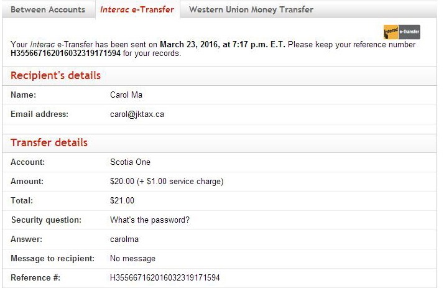Click the "Security question:" field label
The height and width of the screenshot is (288, 444).
(x=46, y=220)
